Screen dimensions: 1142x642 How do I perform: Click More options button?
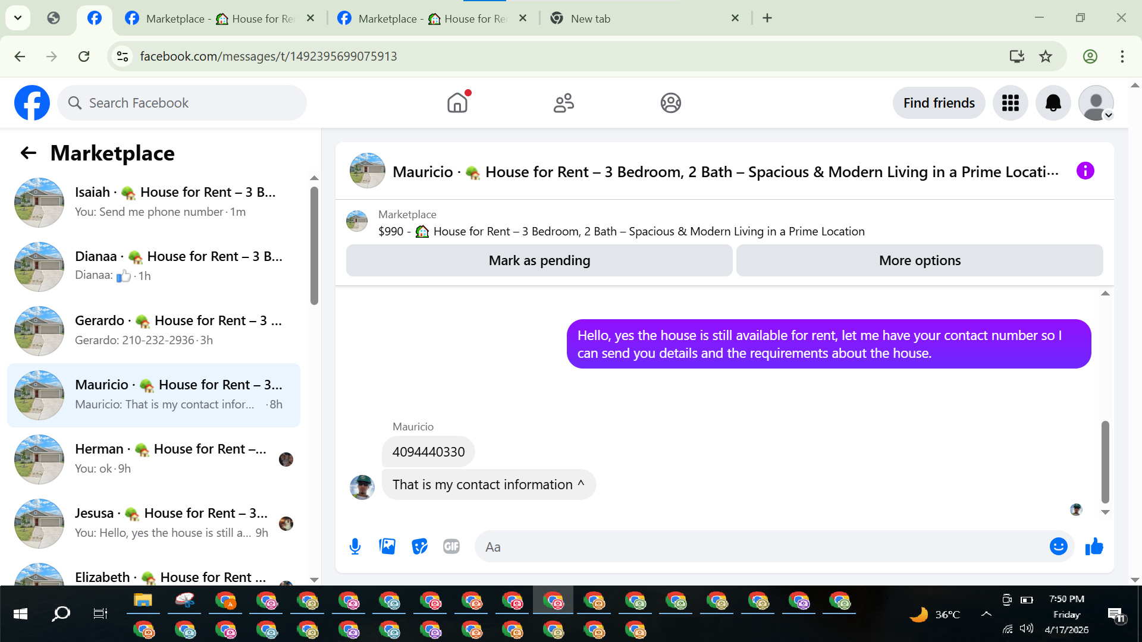[920, 260]
